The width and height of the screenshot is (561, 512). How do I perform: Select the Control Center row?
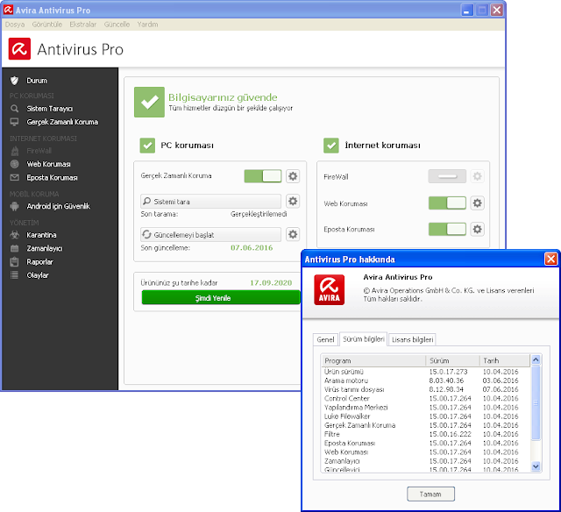[x=426, y=398]
